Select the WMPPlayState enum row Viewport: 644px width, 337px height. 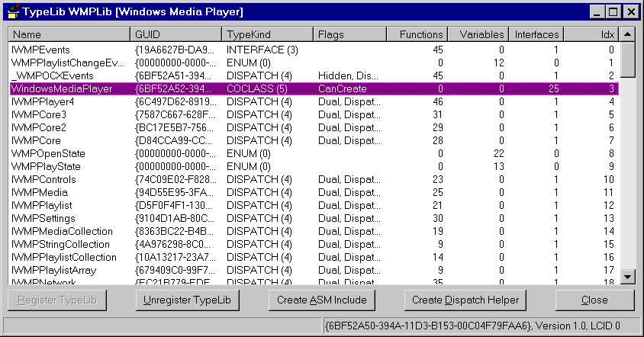click(x=314, y=167)
